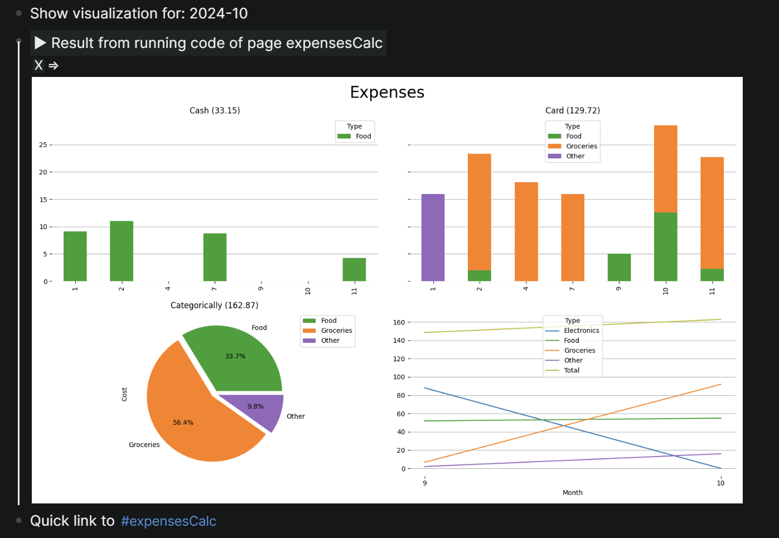Click the 'Cash (33.15)' subplot title
This screenshot has width=779, height=538.
click(x=215, y=110)
